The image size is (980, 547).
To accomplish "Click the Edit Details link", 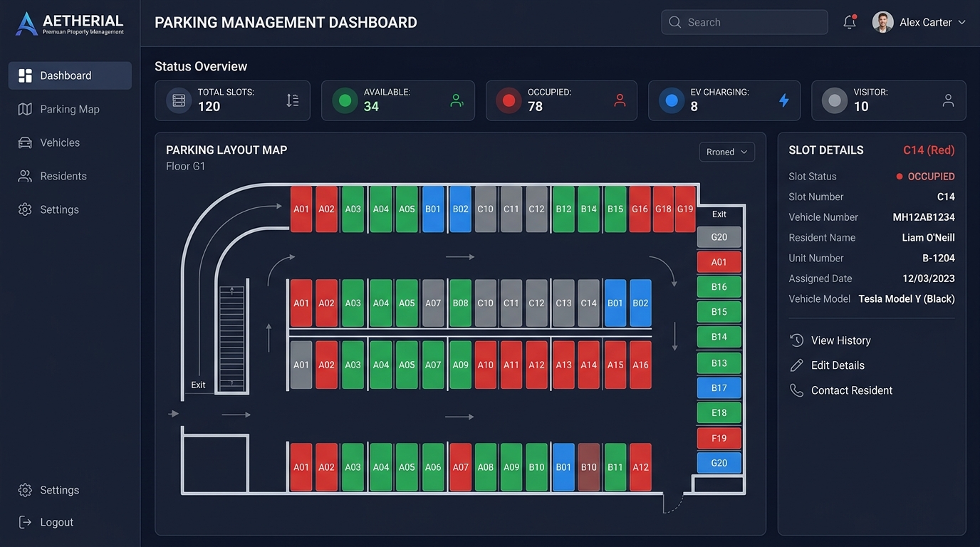I will [x=838, y=365].
